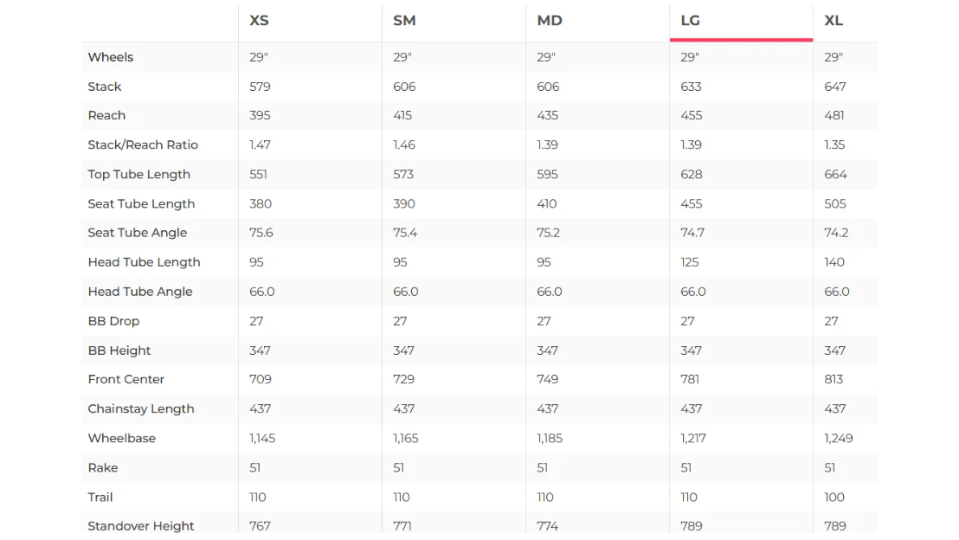Click the Head Tube Length label
The height and width of the screenshot is (540, 959).
pyautogui.click(x=144, y=261)
